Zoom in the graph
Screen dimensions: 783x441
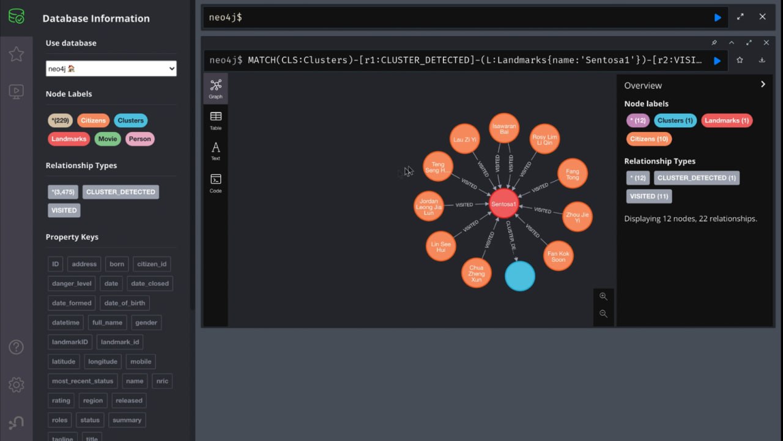coord(603,296)
